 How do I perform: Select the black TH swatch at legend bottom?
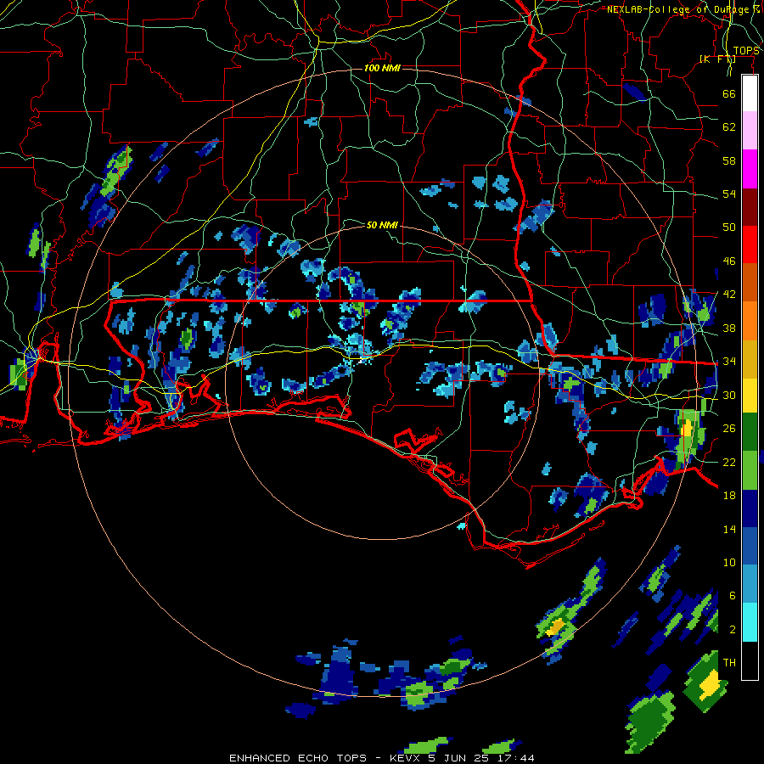click(x=750, y=660)
